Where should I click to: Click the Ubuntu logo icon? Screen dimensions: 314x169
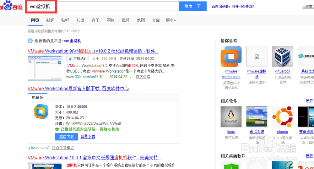(x=282, y=117)
